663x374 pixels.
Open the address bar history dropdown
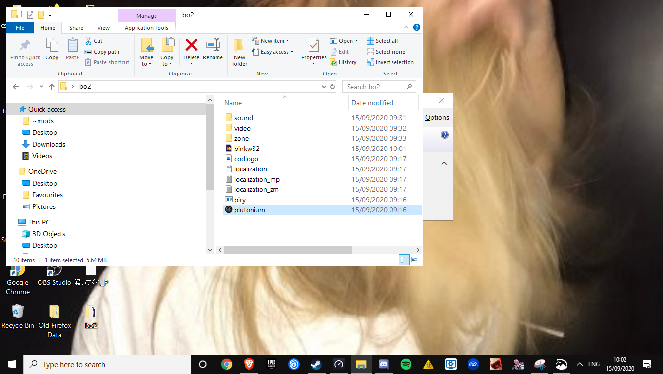coord(324,87)
